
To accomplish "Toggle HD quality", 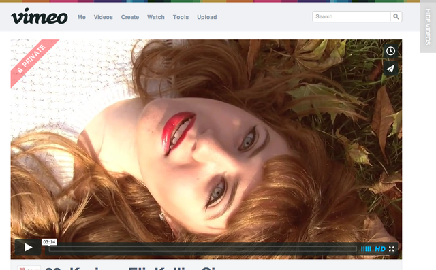I will click(x=380, y=249).
